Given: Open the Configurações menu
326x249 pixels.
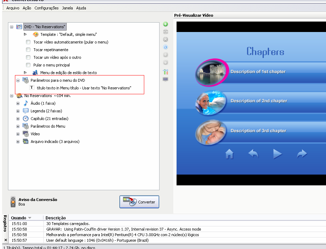Looking at the screenshot, I should [x=47, y=8].
